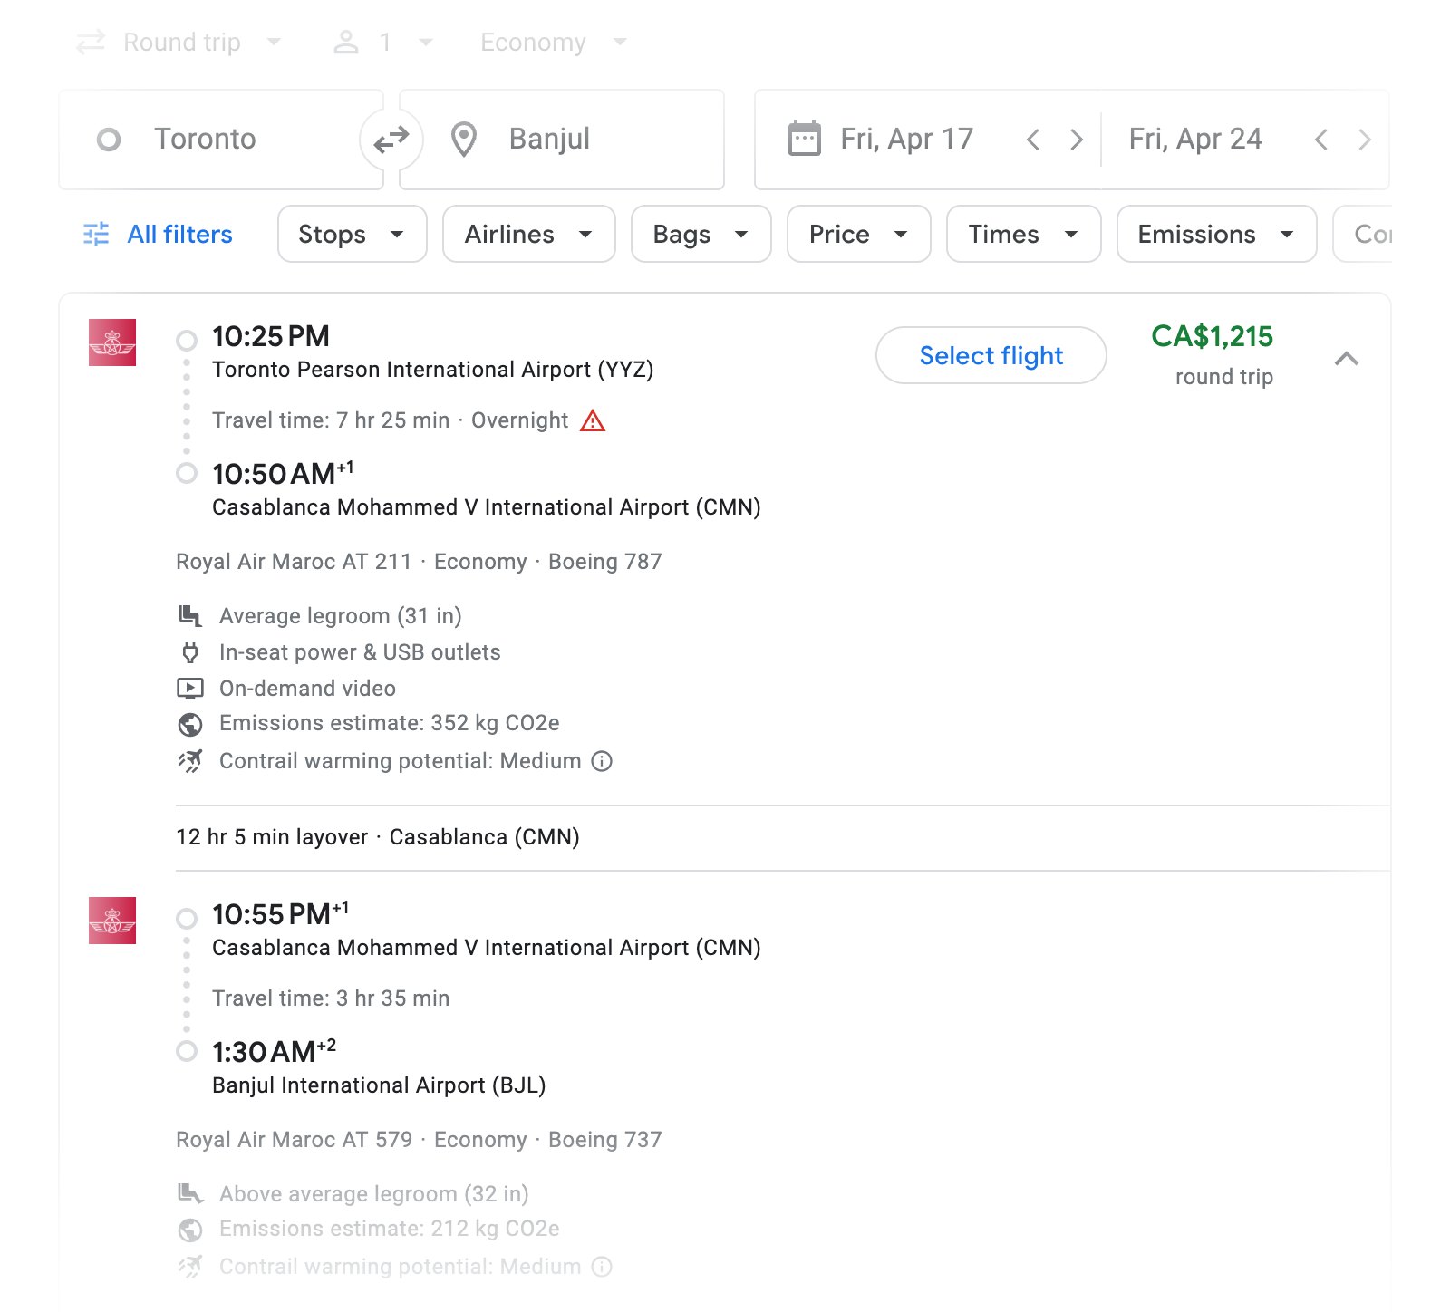
Task: Collapse the flight details with chevron arrow
Action: point(1347,359)
